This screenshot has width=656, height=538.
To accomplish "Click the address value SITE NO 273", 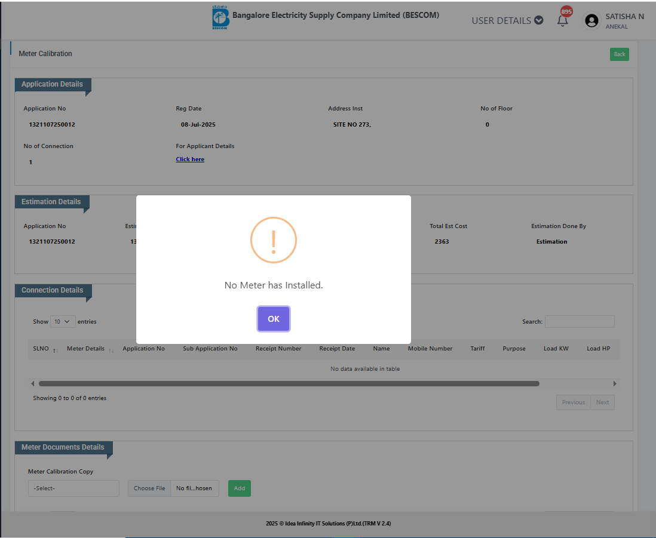I will 352,125.
